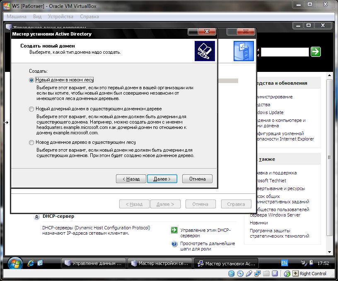This screenshot has width=338, height=281.
Task: Click Далее in Active Directory wizard
Action: (162, 179)
